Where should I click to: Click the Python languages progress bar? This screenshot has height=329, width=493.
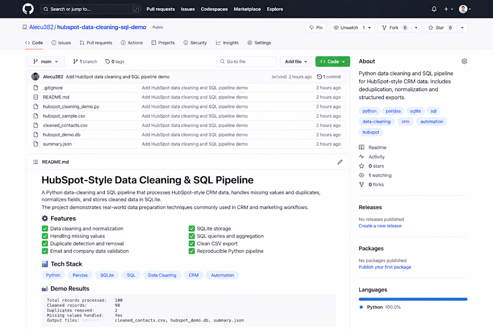pyautogui.click(x=413, y=299)
